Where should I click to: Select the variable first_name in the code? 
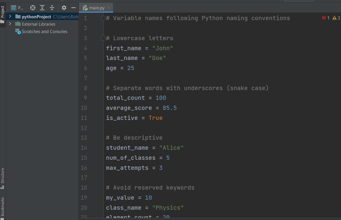123,48
